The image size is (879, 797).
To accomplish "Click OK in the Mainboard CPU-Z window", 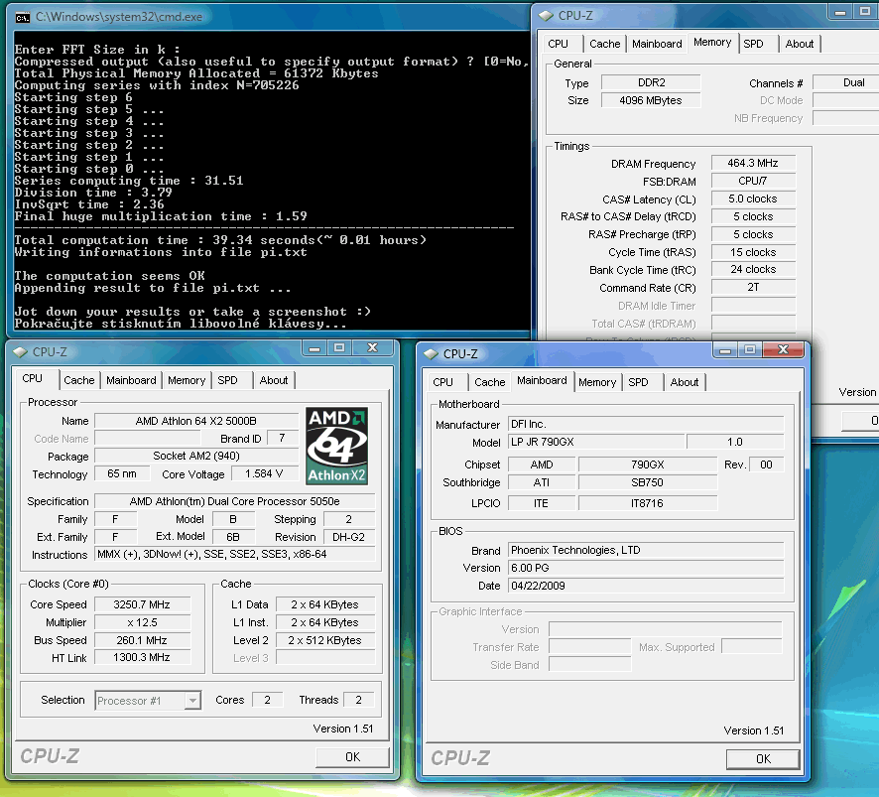I will (763, 759).
